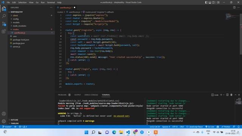
Task: Select the userRoute.js editor tab
Action: pyautogui.click(x=66, y=8)
